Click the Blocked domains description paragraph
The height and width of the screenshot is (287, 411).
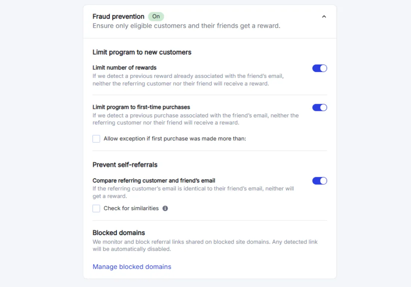(205, 245)
